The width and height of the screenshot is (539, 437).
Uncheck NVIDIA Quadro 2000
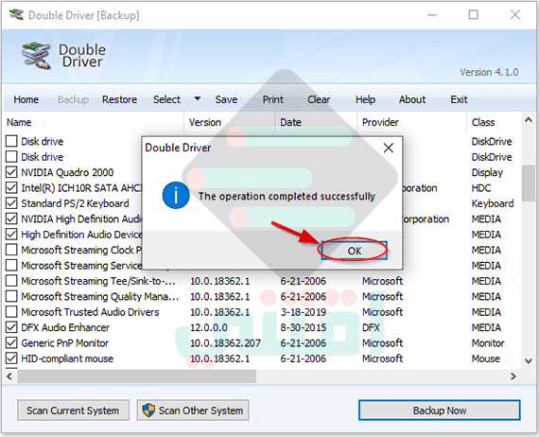[11, 172]
